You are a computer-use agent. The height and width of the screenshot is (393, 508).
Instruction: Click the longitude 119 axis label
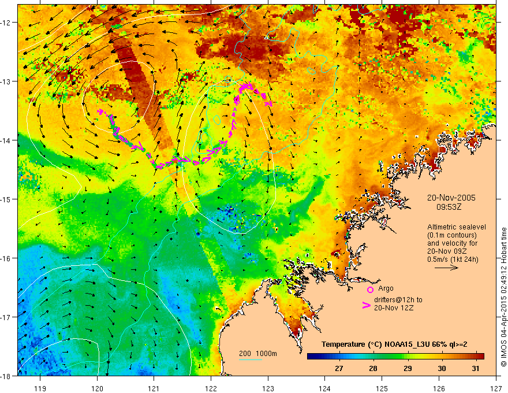click(x=40, y=388)
